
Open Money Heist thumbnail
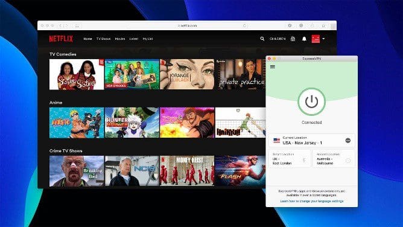[x=187, y=171]
